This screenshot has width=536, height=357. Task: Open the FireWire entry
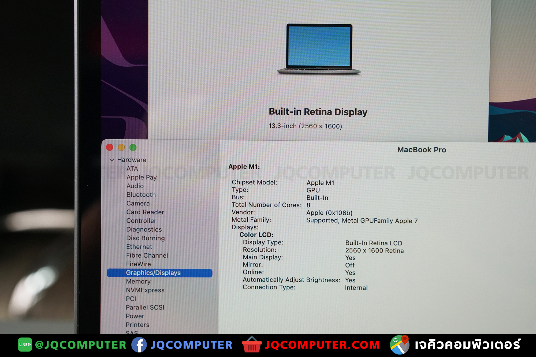click(139, 264)
